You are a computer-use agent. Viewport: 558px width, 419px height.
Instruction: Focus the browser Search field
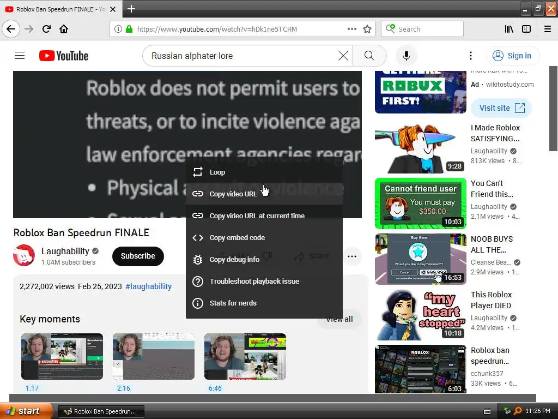pos(422,29)
